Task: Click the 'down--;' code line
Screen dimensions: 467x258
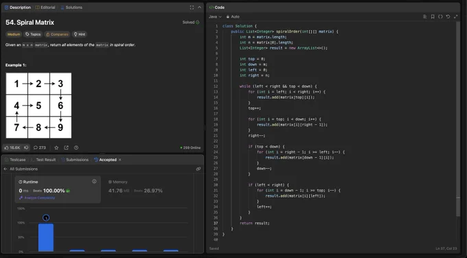Action: pos(264,168)
